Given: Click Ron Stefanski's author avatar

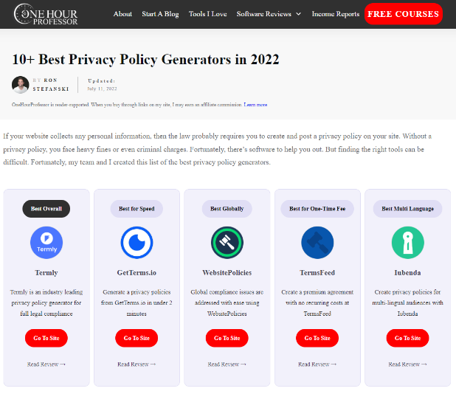Looking at the screenshot, I should click(21, 85).
